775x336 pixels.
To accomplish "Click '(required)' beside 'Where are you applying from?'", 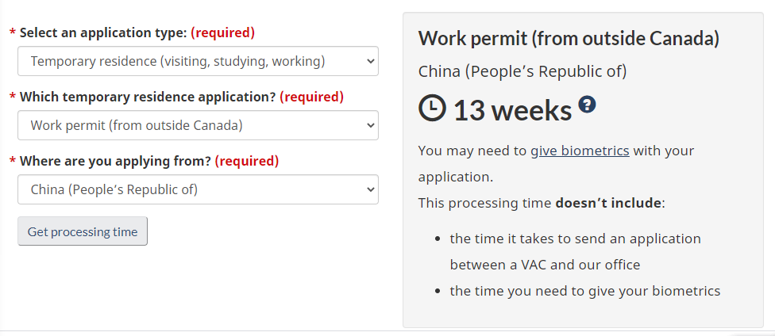I will point(246,161).
